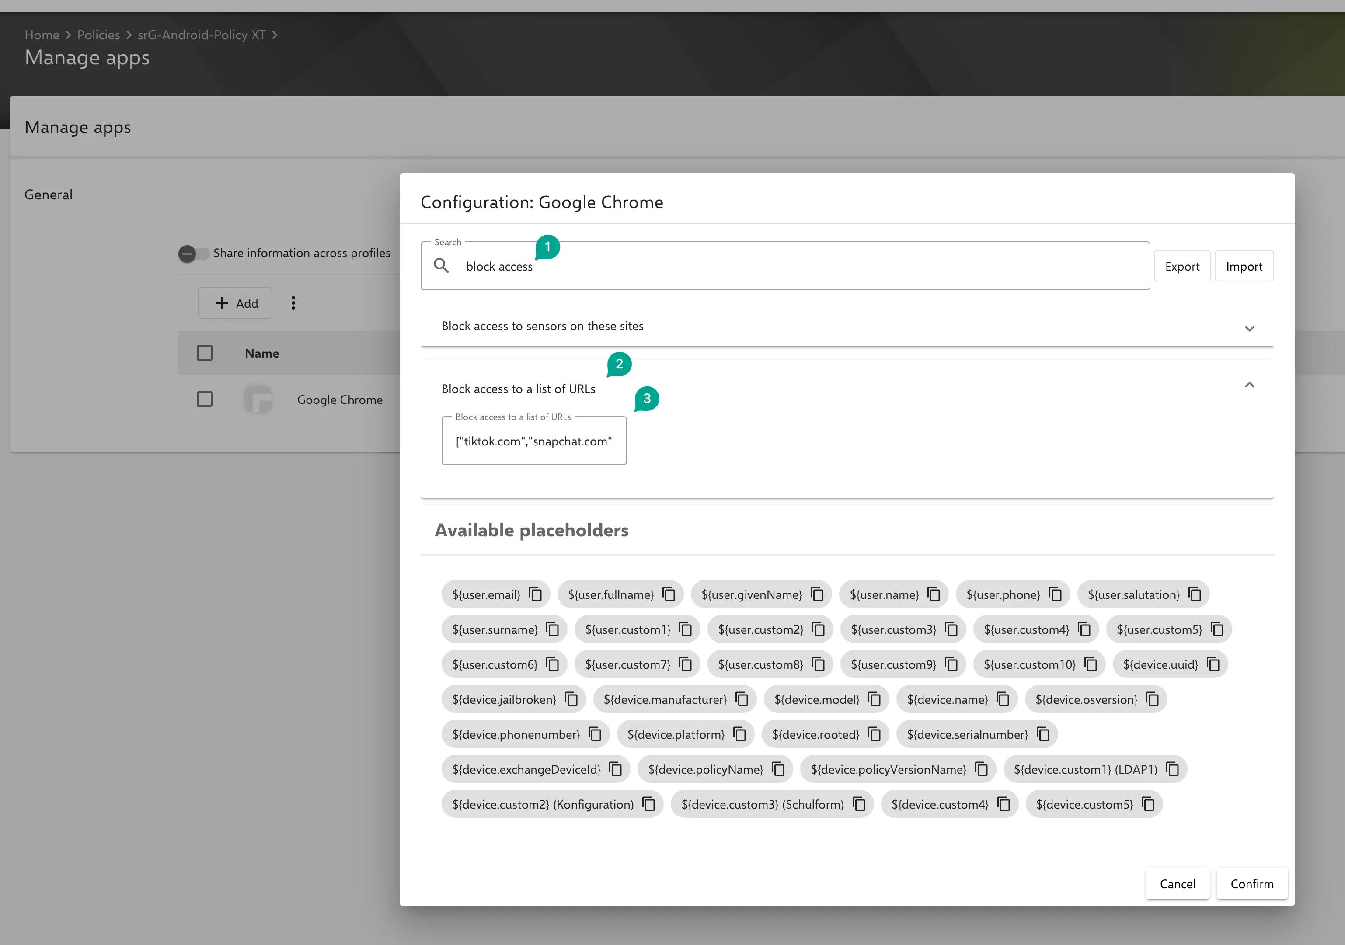Image resolution: width=1345 pixels, height=945 pixels.
Task: Check the Google Chrome row checkbox
Action: pos(205,400)
